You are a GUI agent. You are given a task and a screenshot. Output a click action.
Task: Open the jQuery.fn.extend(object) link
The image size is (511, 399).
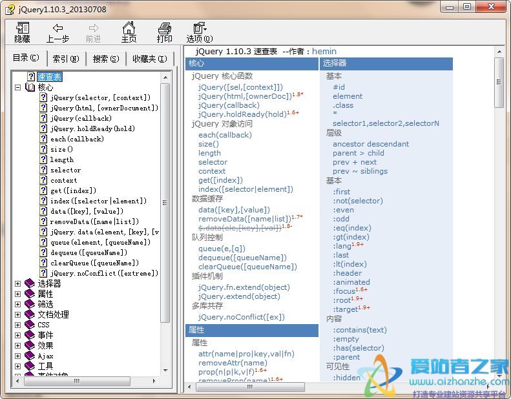click(244, 287)
